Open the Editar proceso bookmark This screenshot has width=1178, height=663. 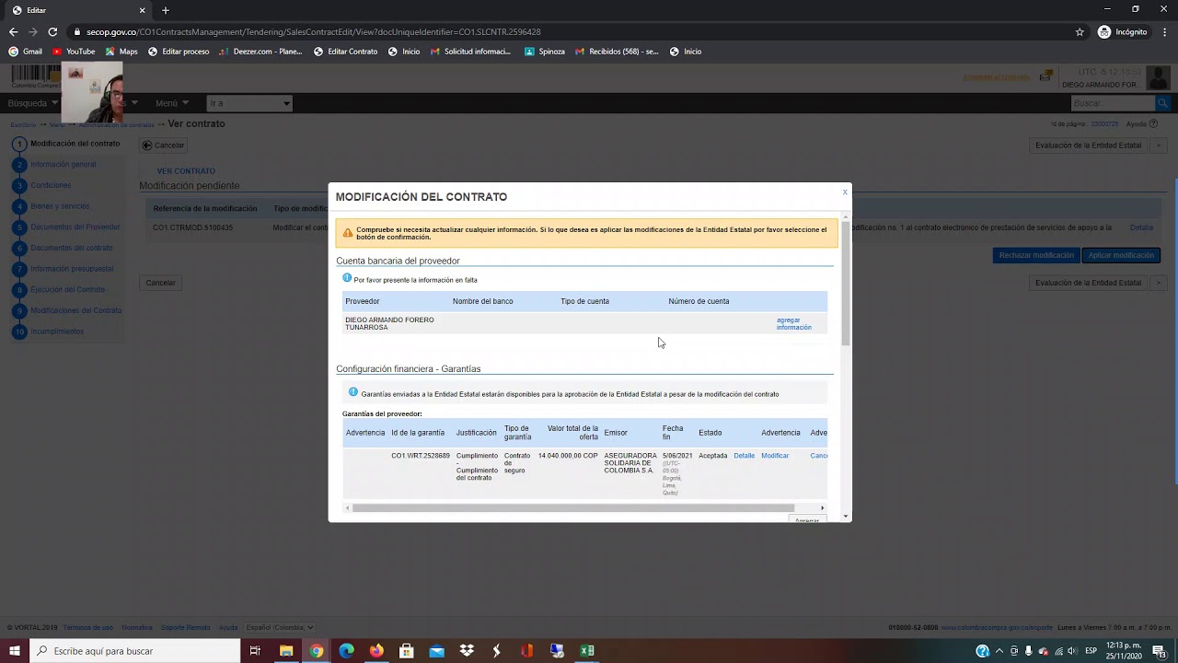[179, 52]
